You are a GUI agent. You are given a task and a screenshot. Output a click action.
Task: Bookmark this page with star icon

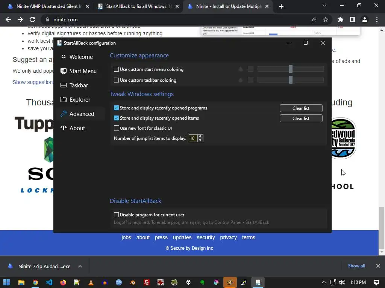pyautogui.click(x=326, y=19)
